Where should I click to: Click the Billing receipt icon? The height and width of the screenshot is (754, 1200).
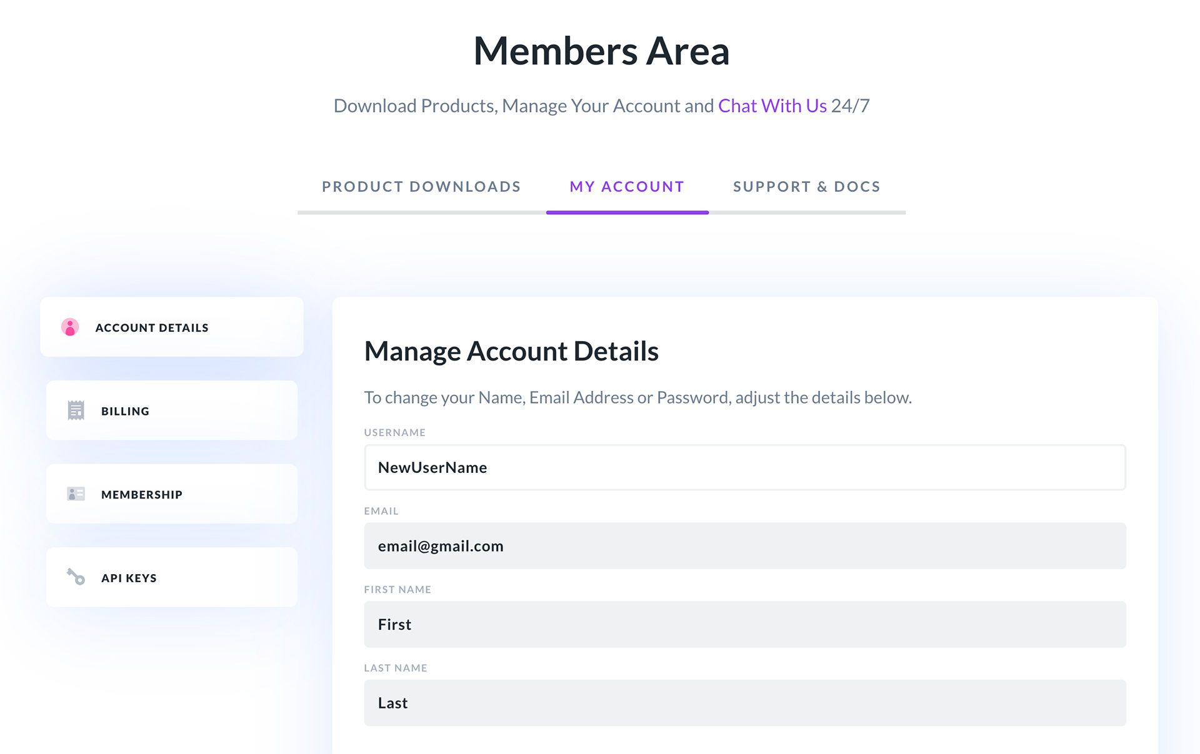pos(76,410)
